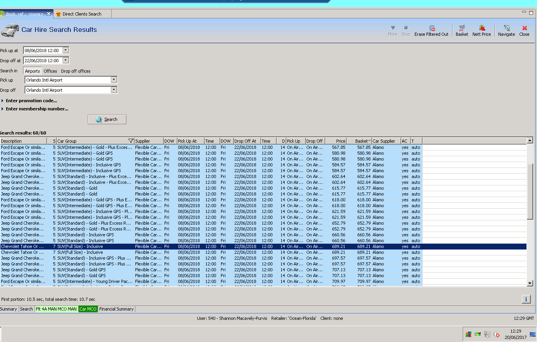537x342 pixels.
Task: Click the results scrollbar down arrow
Action: click(530, 283)
